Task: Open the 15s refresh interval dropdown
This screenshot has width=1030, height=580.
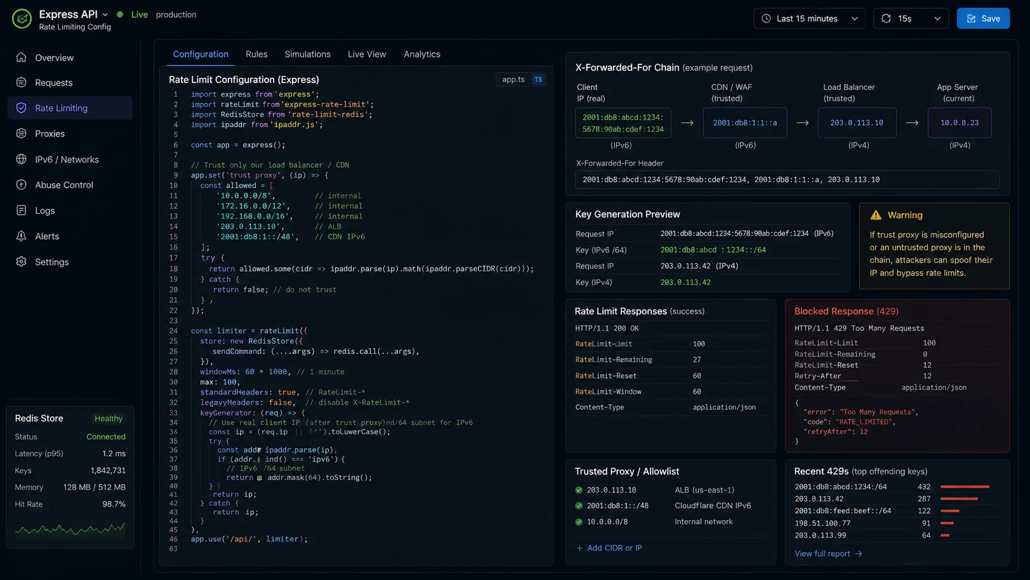Action: [x=912, y=18]
